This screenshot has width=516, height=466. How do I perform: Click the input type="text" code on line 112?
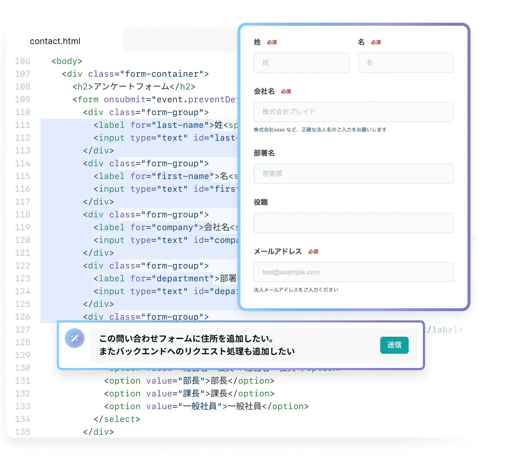point(166,138)
